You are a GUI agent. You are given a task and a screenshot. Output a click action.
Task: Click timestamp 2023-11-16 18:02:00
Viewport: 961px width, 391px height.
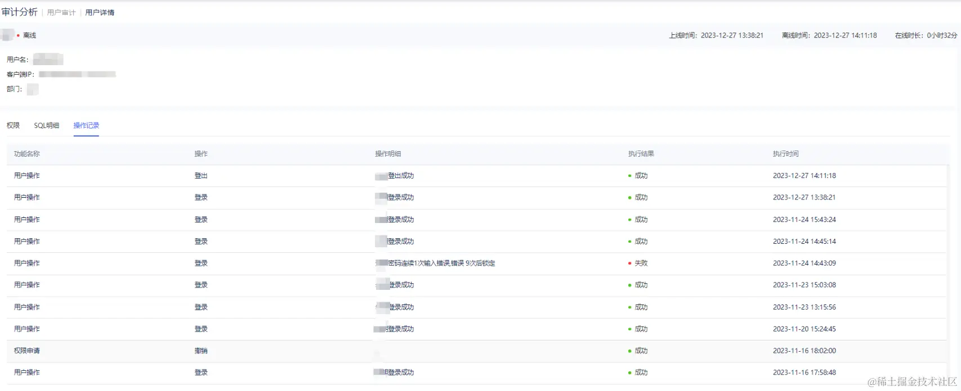coord(804,351)
